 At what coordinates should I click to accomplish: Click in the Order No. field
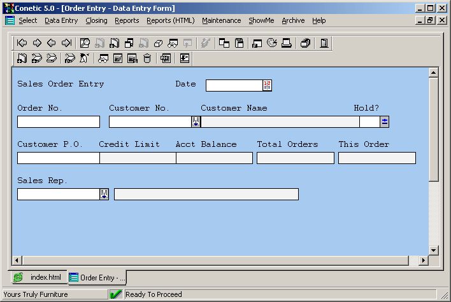click(x=59, y=121)
